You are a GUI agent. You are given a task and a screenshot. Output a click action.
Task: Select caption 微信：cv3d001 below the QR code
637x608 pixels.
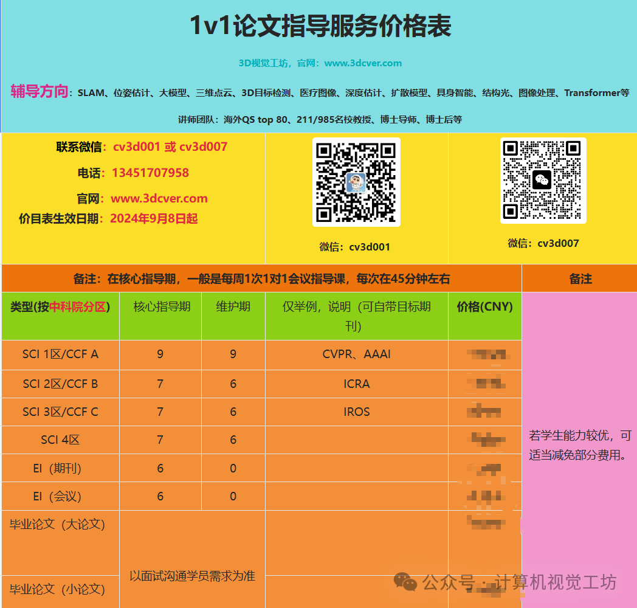[354, 247]
